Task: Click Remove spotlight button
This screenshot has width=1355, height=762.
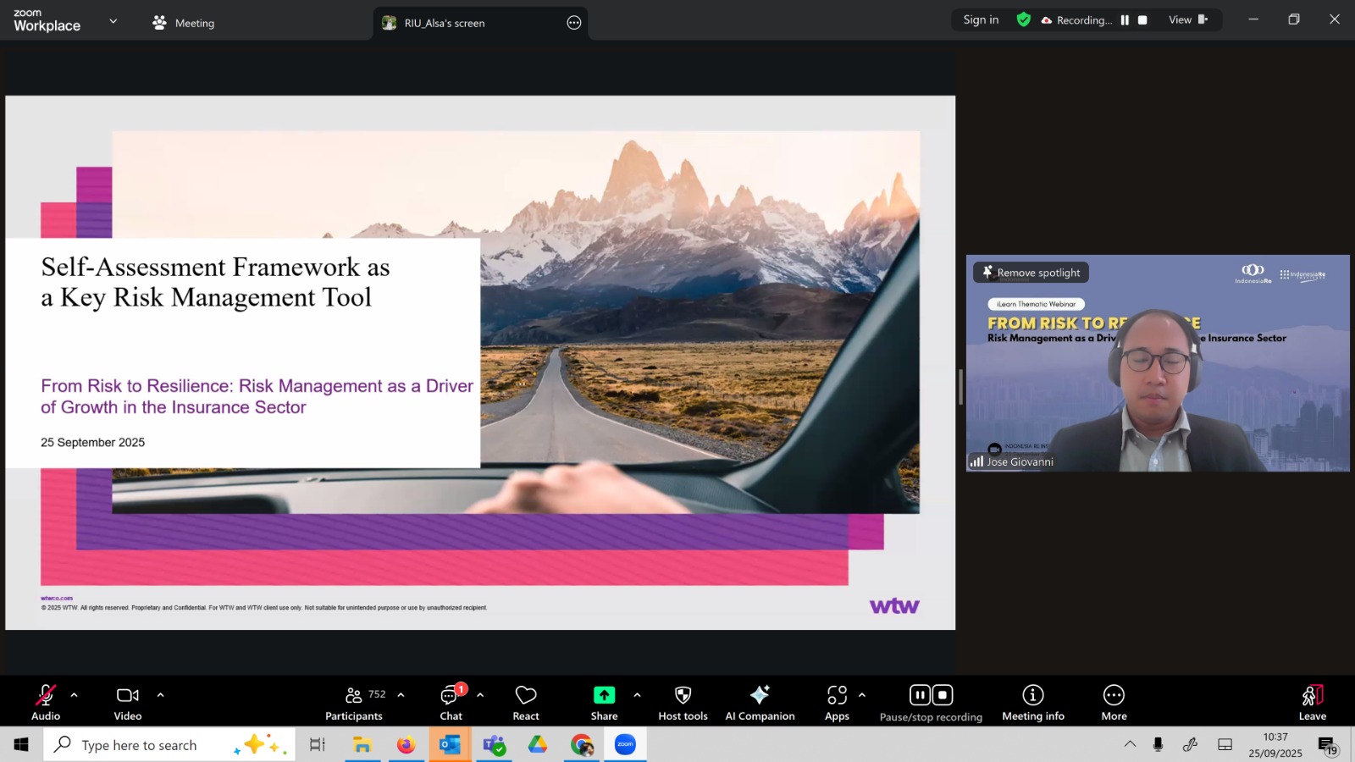Action: click(1031, 273)
